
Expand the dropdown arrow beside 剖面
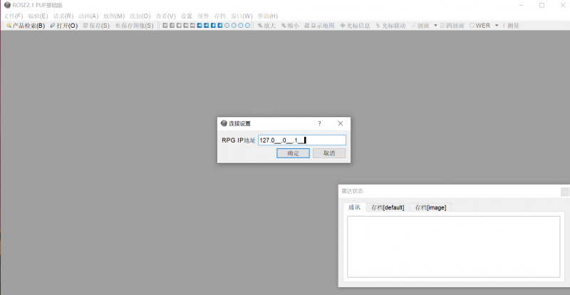435,26
